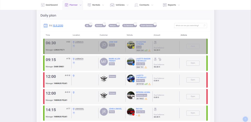Click partner logo in #41-9 row
Image resolution: width=251 pixels, height=122 pixels.
point(104,95)
